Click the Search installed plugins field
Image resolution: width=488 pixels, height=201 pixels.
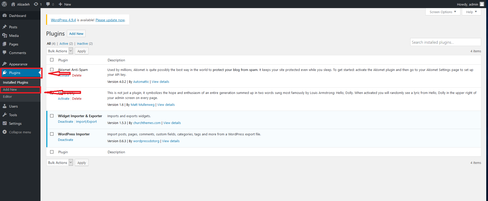(x=445, y=42)
